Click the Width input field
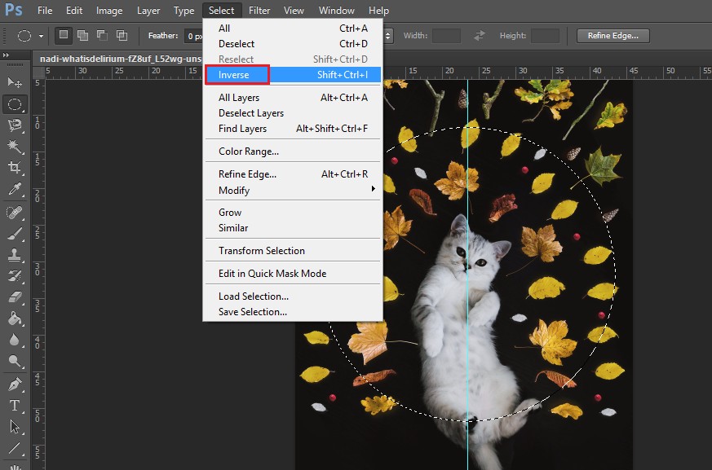 coord(446,35)
